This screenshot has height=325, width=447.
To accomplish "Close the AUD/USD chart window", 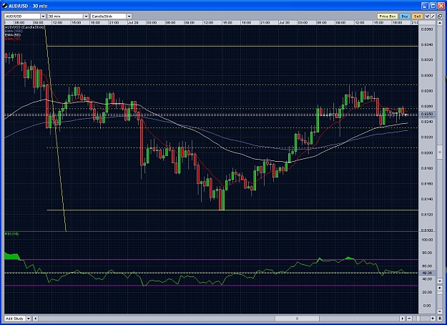I will (441, 6).
